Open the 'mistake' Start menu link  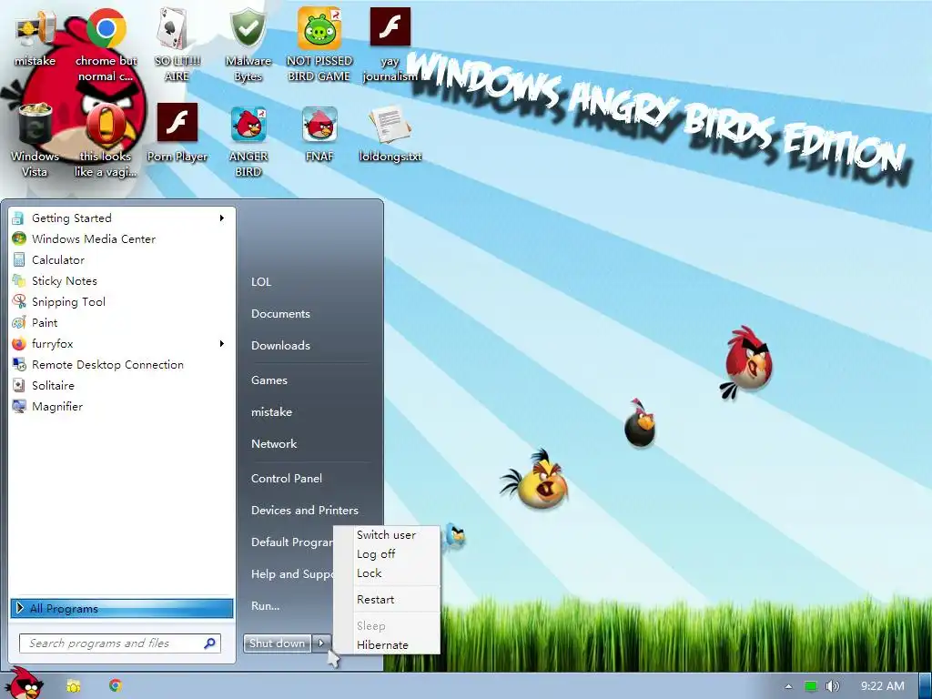pos(271,412)
